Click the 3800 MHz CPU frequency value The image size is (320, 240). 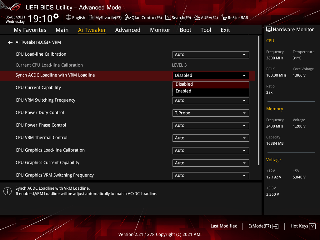tap(274, 58)
